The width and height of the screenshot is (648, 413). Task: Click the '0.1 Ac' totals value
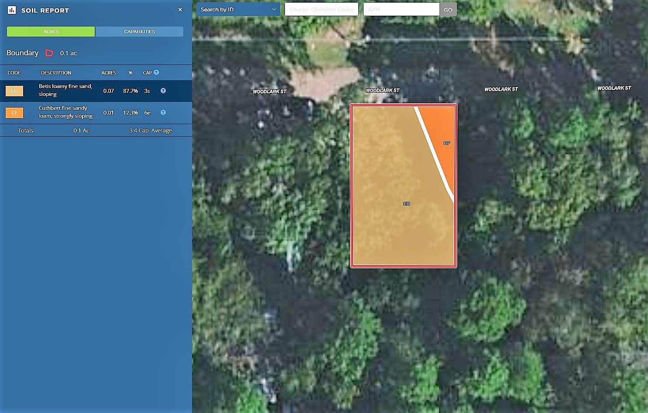(x=81, y=130)
